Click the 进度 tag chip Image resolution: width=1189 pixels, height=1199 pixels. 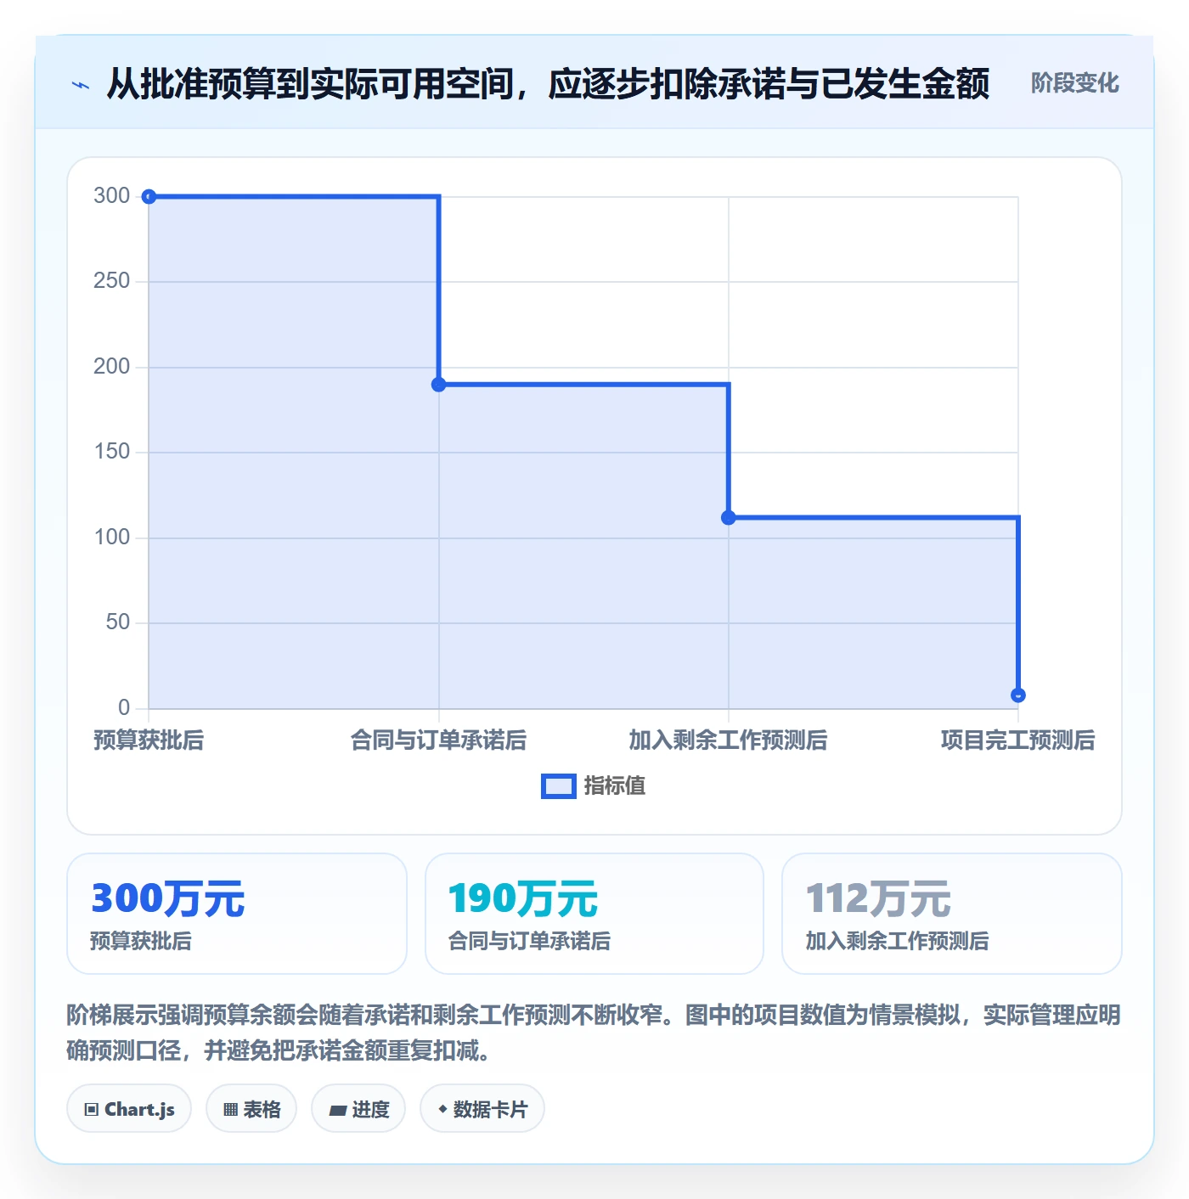tap(358, 1109)
